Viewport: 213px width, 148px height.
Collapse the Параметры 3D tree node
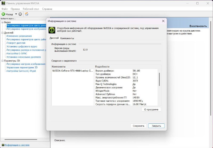coord(2,61)
